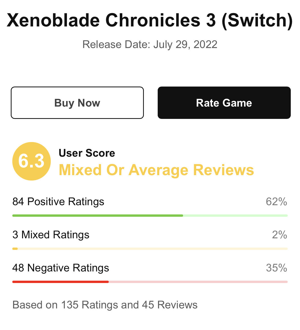The height and width of the screenshot is (330, 300).
Task: Click the light green unfilled positive bar section
Action: click(235, 215)
